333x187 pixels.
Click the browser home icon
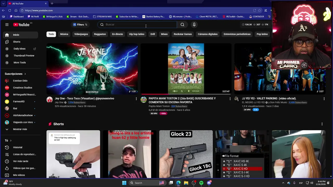[x=16, y=10]
